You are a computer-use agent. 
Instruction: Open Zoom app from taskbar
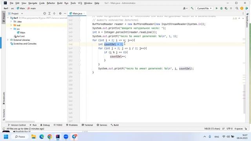66,137
